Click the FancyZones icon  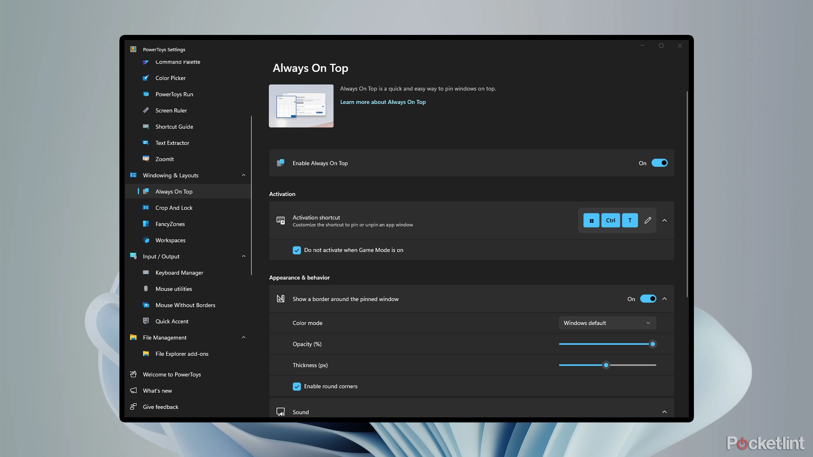point(146,224)
